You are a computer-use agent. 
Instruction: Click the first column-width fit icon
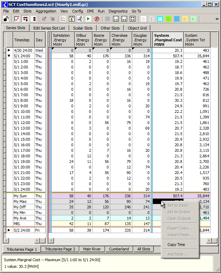click(x=116, y=19)
